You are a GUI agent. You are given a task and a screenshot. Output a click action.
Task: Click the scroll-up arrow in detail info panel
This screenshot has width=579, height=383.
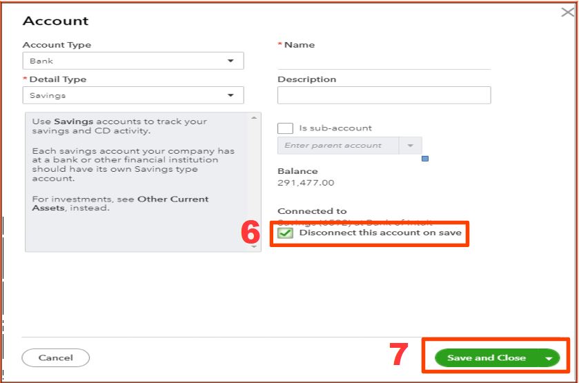[255, 118]
